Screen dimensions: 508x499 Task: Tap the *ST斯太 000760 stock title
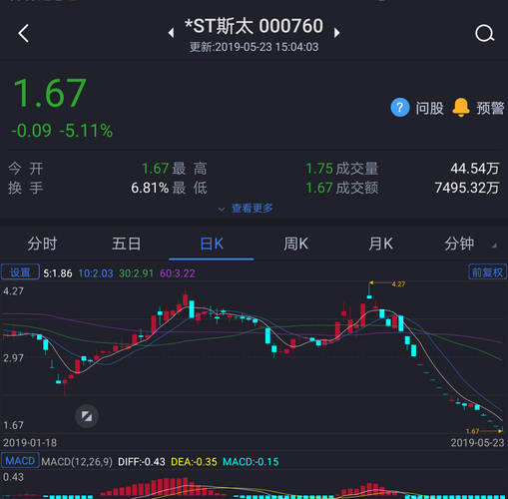(x=254, y=26)
